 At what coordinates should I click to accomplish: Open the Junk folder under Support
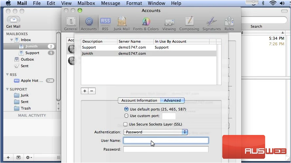click(25, 95)
